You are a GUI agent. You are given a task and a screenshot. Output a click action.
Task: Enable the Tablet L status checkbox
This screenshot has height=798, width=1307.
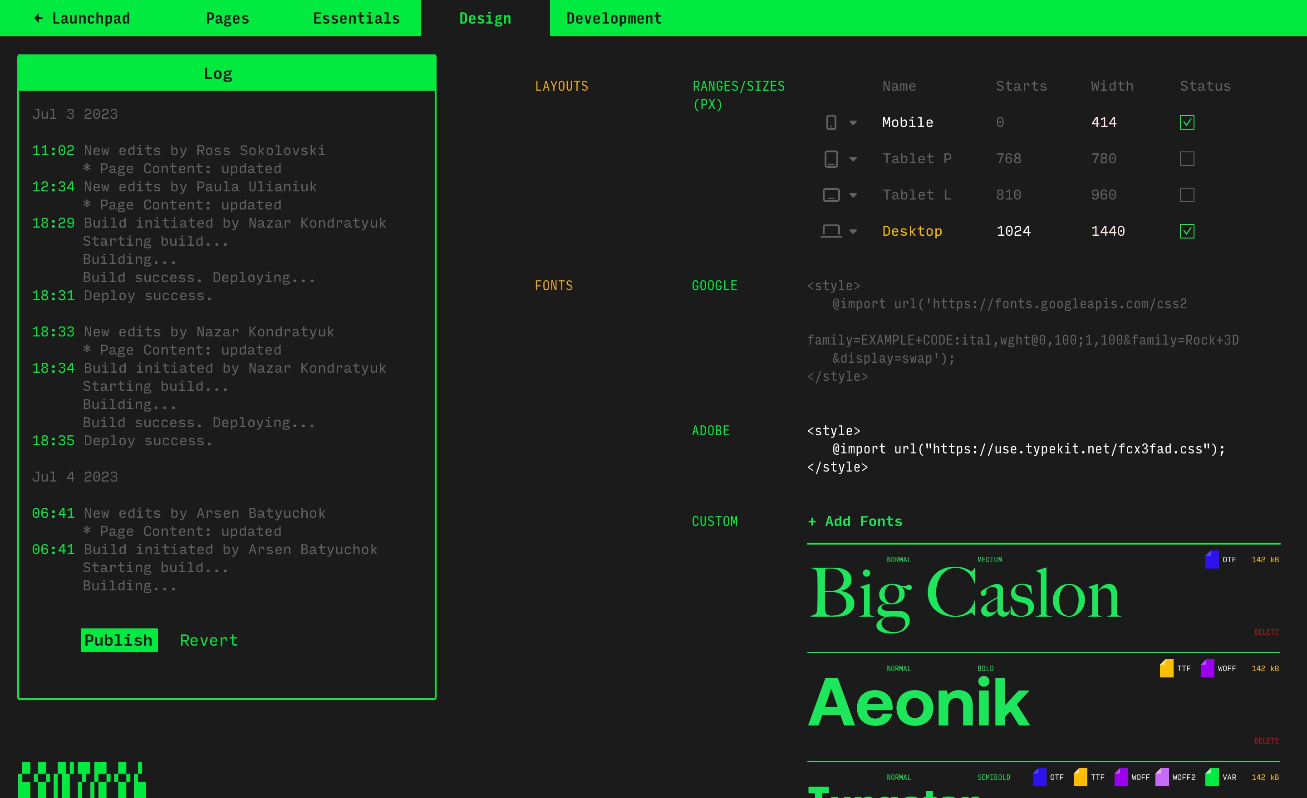1187,195
